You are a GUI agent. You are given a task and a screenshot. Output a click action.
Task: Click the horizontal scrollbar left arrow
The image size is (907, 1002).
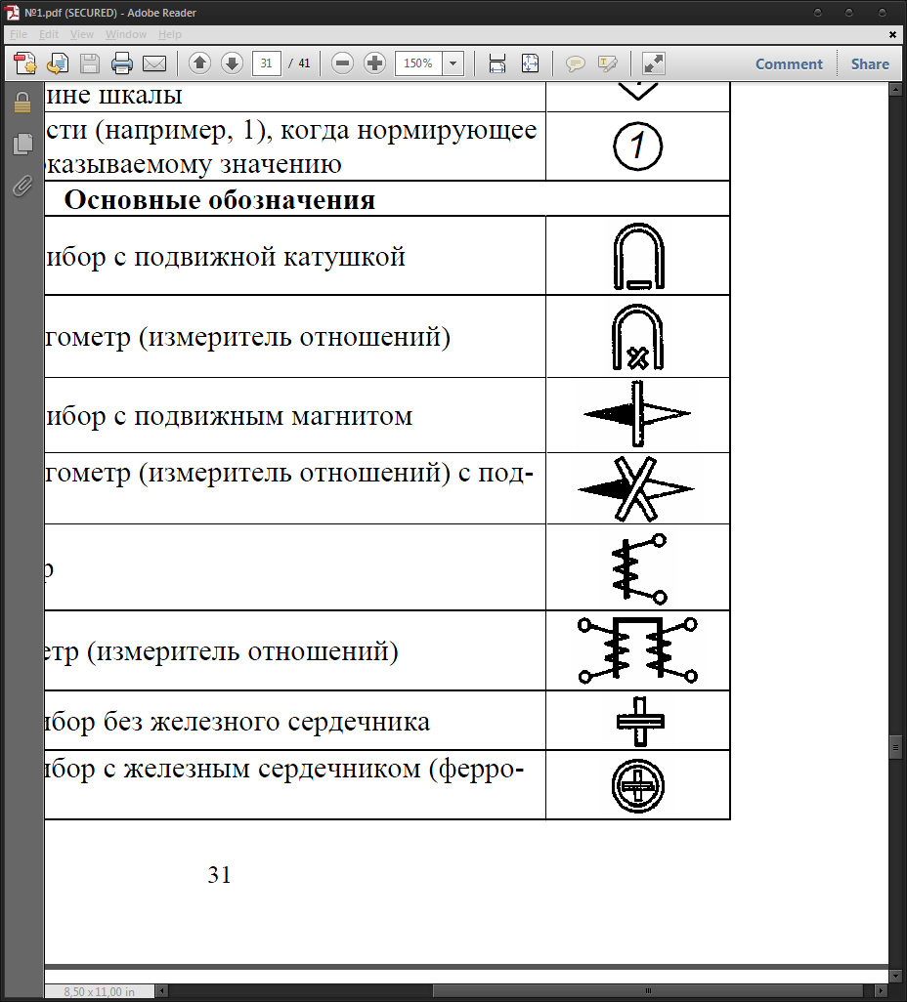pyautogui.click(x=162, y=991)
